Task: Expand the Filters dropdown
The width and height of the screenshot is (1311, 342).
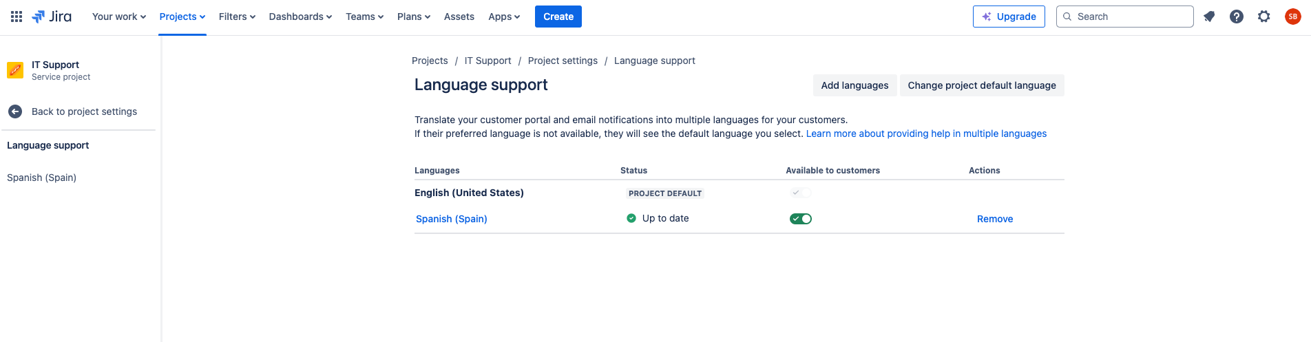Action: tap(237, 17)
